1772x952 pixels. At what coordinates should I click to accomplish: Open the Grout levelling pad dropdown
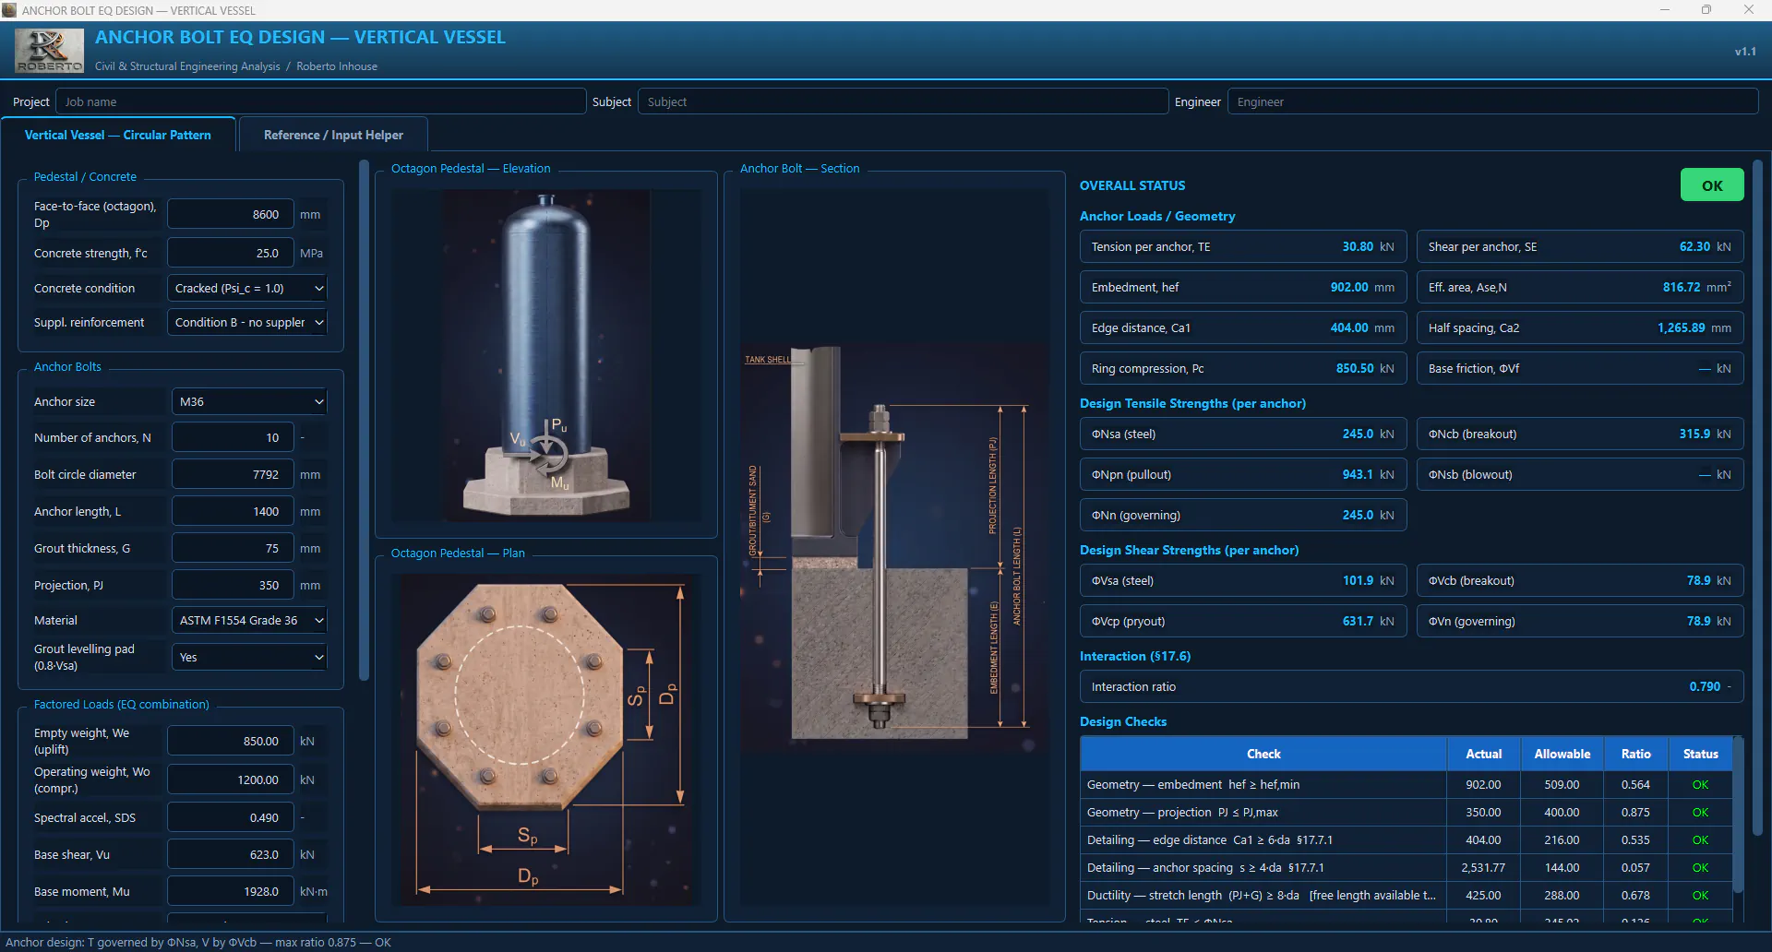[x=249, y=657]
